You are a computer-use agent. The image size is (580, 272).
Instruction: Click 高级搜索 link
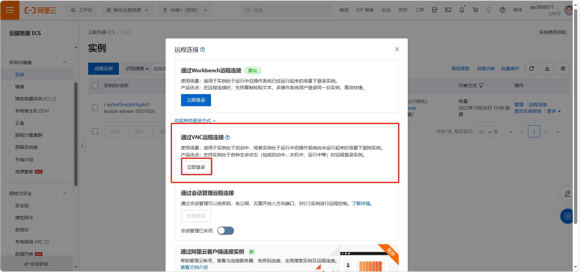pos(460,69)
